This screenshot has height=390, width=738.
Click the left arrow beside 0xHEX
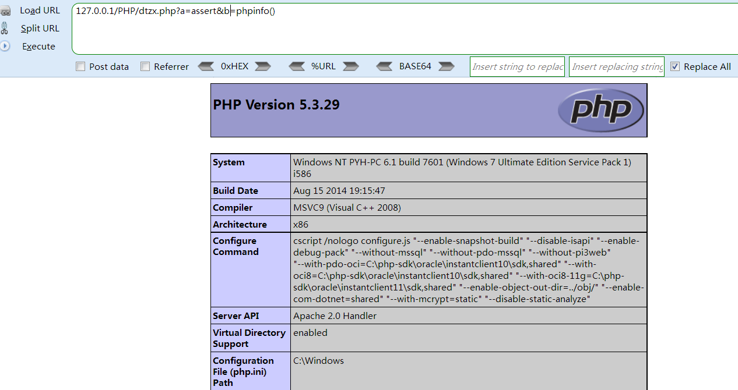click(x=206, y=66)
